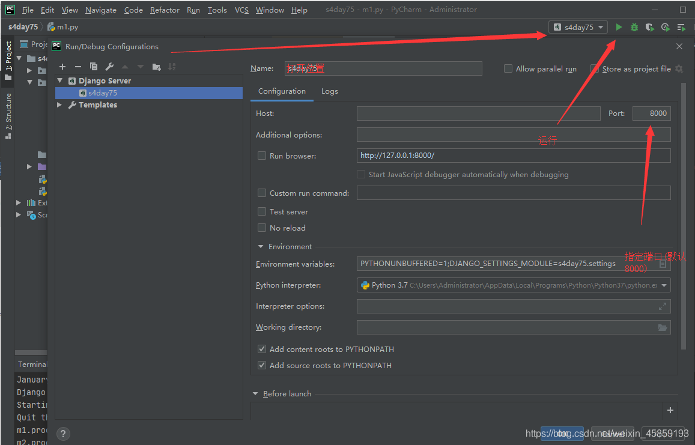The height and width of the screenshot is (445, 695).
Task: Move configuration down arrow icon
Action: [141, 67]
